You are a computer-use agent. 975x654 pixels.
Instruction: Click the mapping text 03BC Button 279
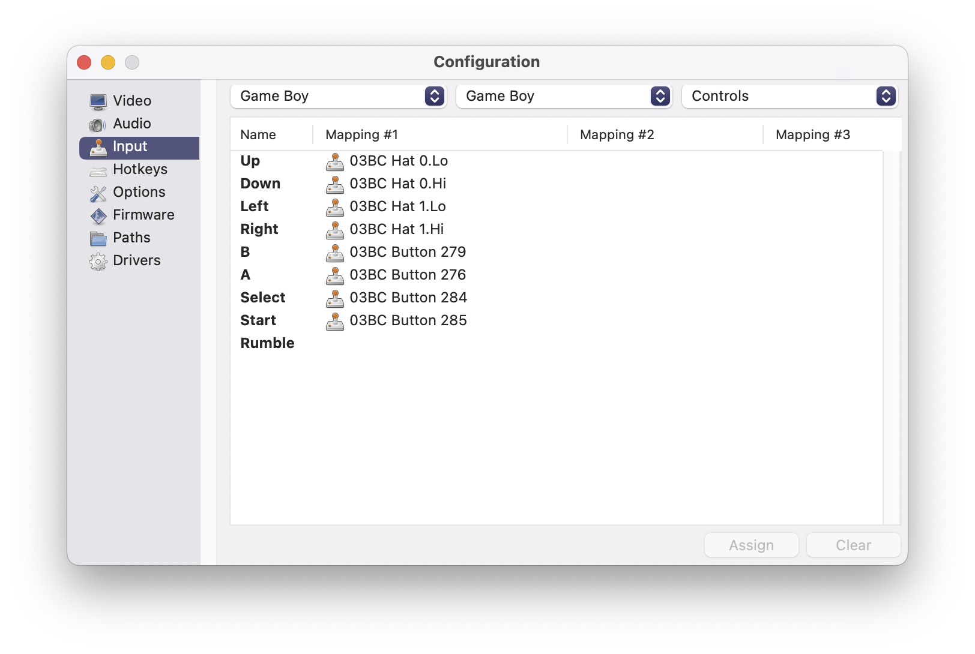click(408, 252)
